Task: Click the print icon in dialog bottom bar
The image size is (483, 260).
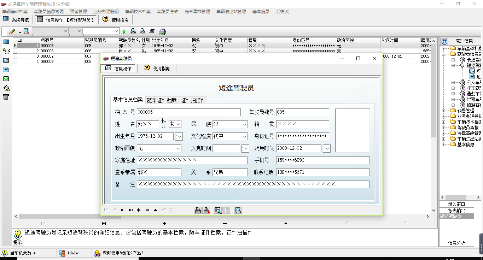Action: coord(198,210)
